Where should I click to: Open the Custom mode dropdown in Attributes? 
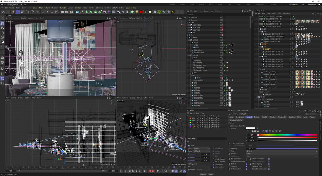click(x=311, y=114)
